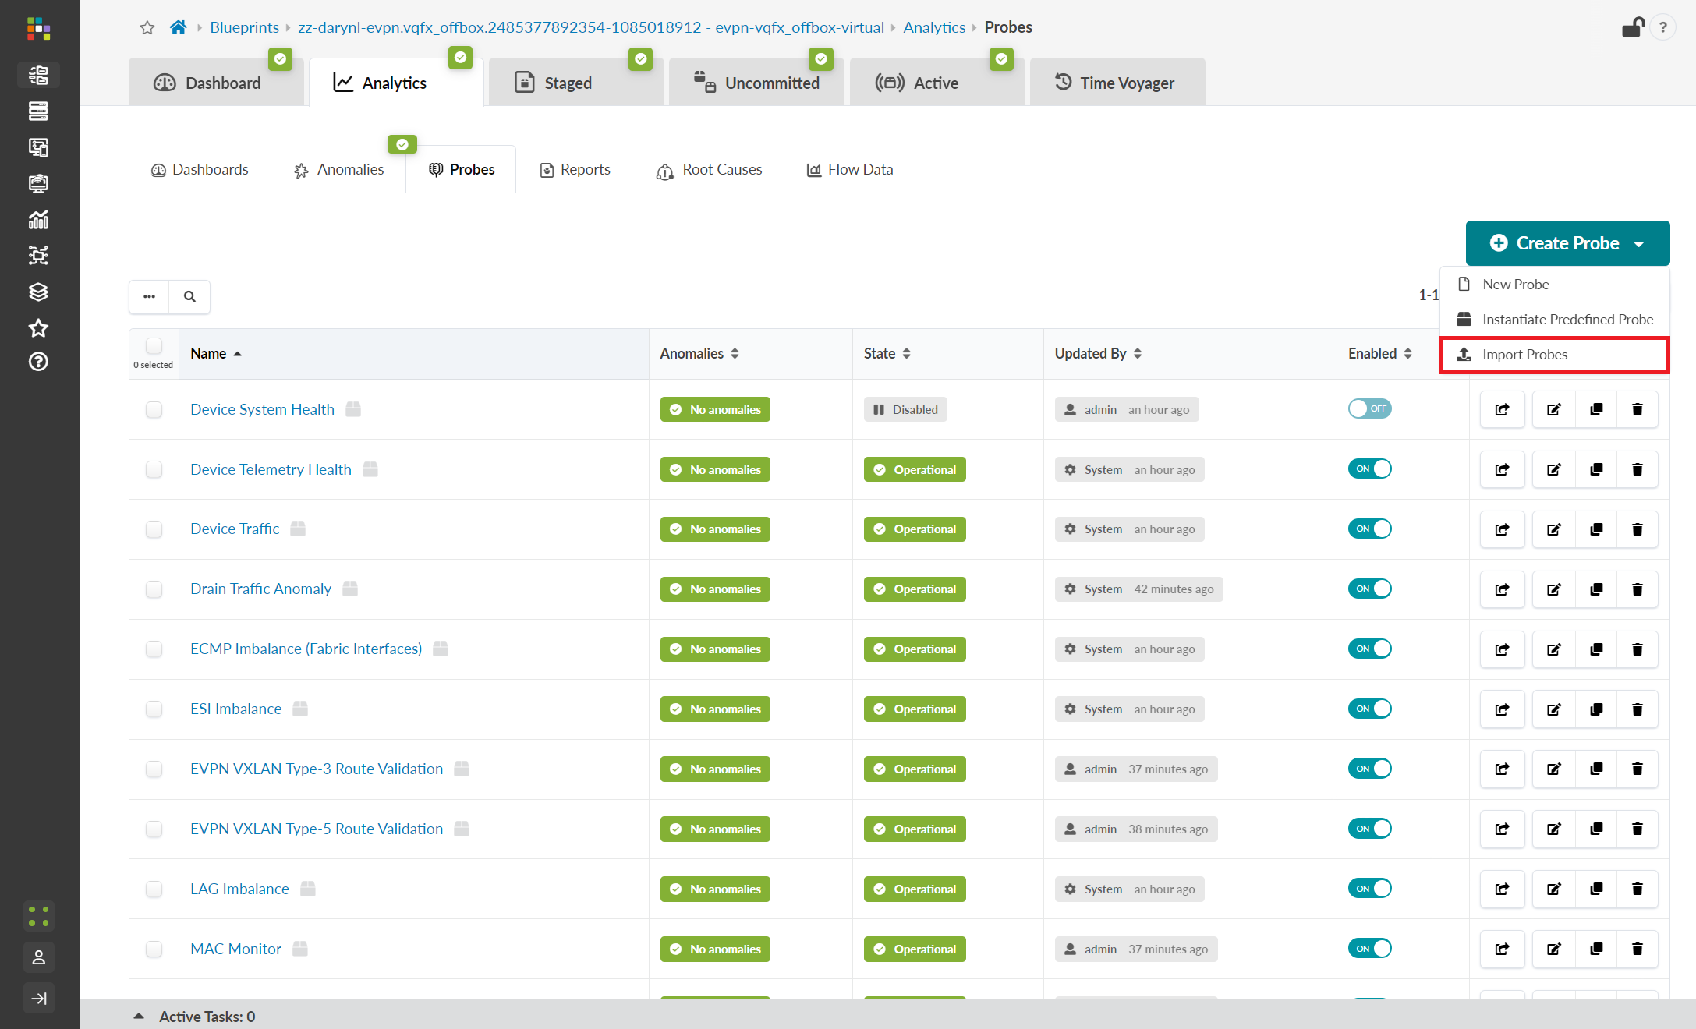
Task: Open the Create Probe dropdown button
Action: pyautogui.click(x=1567, y=243)
